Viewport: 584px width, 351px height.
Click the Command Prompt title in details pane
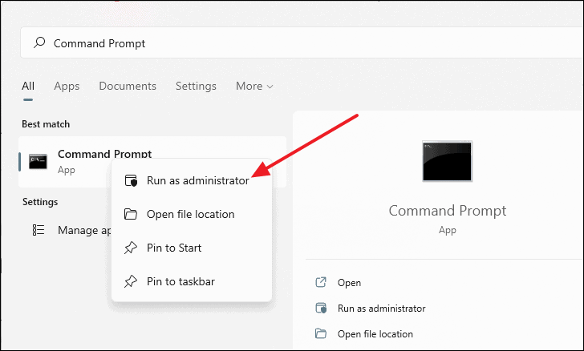tap(448, 211)
